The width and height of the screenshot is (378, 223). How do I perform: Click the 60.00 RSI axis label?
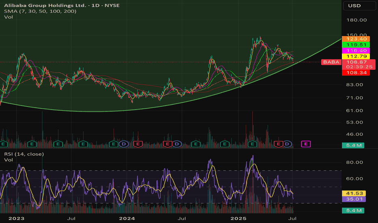(x=354, y=179)
